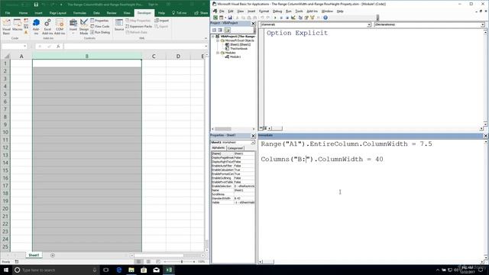This screenshot has height=275, width=489.
Task: Open File Explorer from the taskbar
Action: pos(131,270)
